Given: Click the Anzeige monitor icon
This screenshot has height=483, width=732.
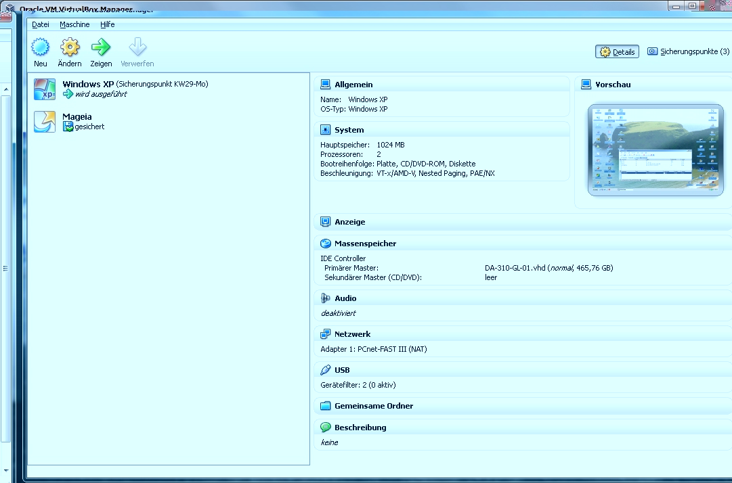Looking at the screenshot, I should pyautogui.click(x=326, y=222).
